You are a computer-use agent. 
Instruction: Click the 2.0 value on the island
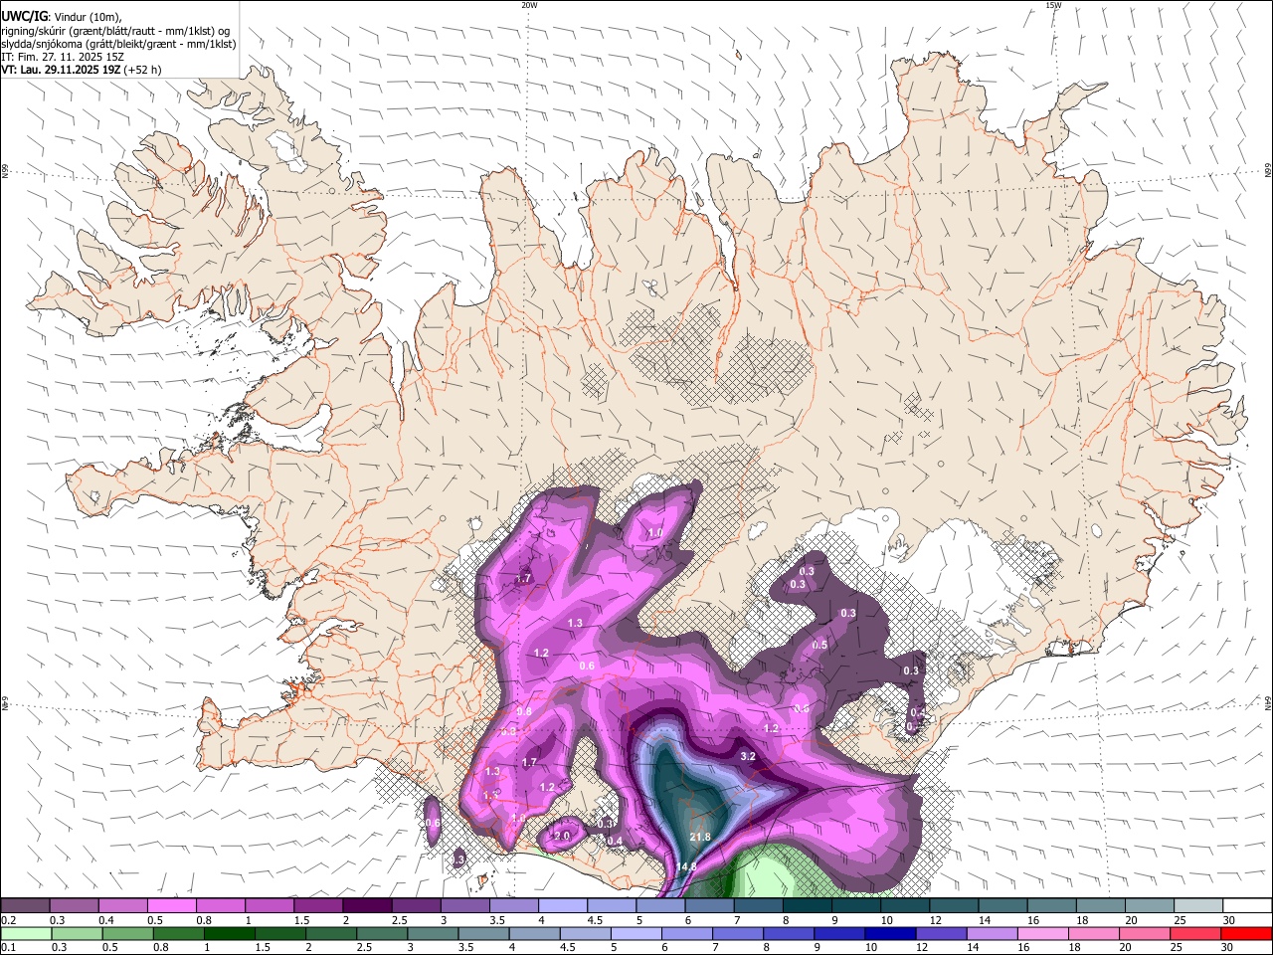562,836
